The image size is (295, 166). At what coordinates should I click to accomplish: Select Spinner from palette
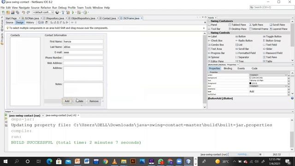coord(214,57)
